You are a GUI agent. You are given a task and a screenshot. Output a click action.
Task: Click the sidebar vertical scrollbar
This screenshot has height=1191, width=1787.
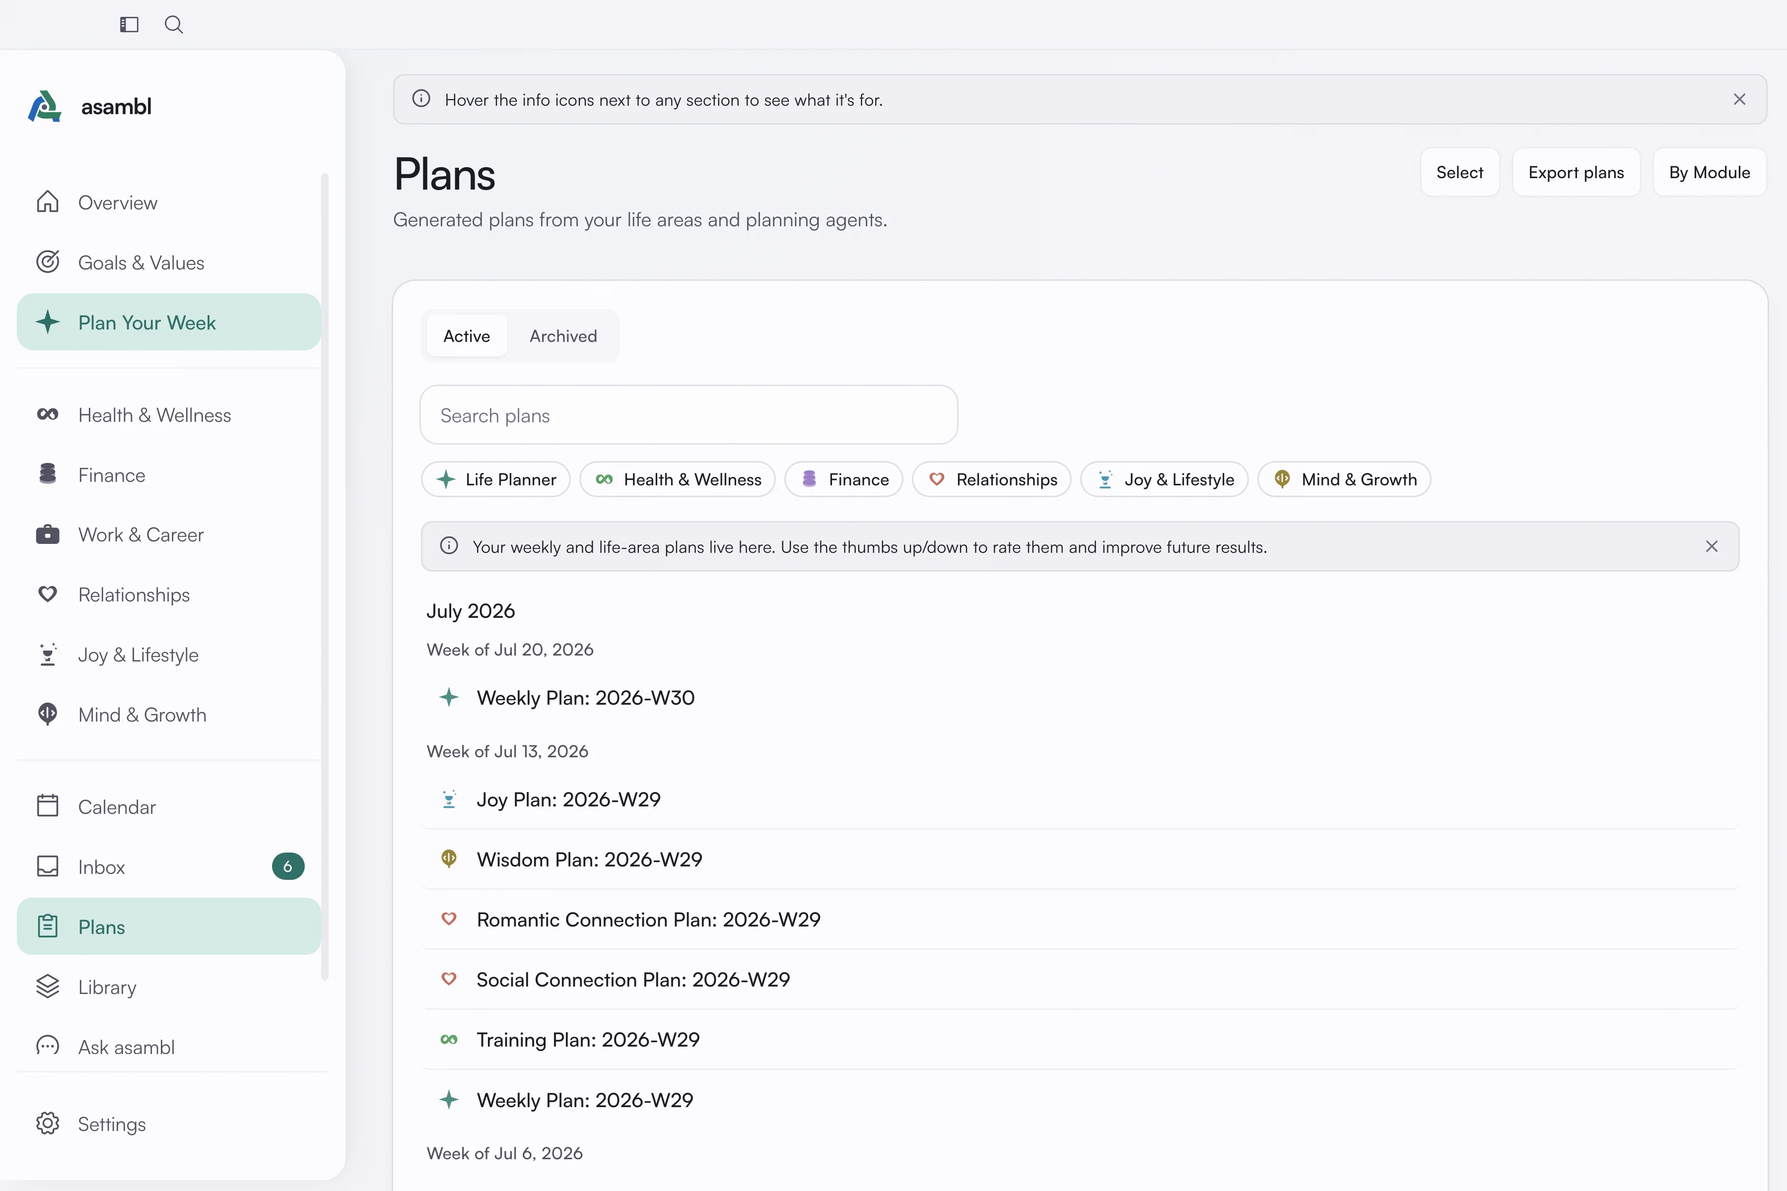[x=325, y=577]
